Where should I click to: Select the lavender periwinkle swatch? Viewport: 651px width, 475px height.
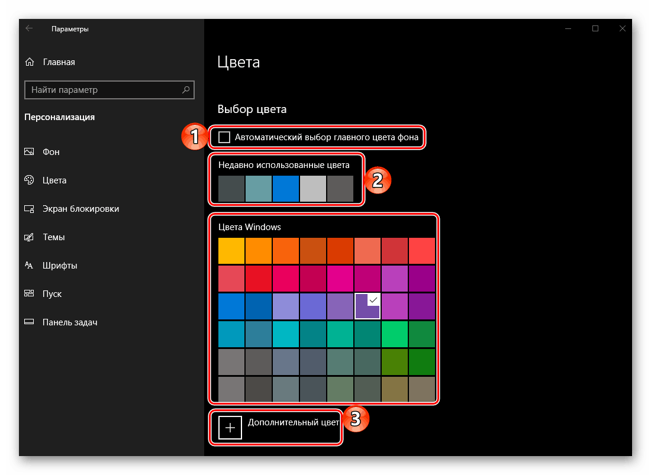pyautogui.click(x=286, y=306)
